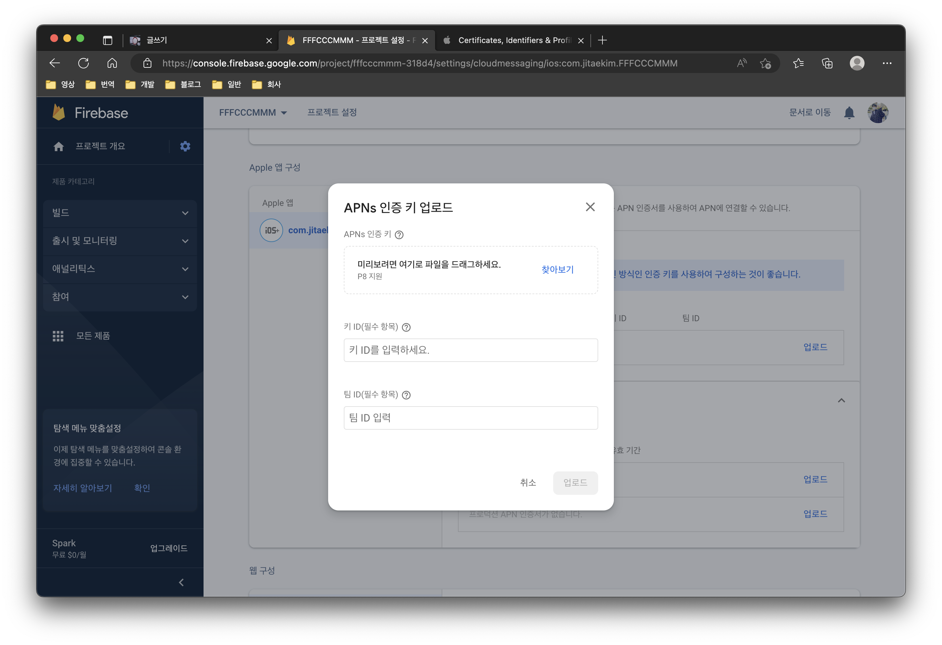Click the help icon next to APNs 인증 키
This screenshot has width=942, height=645.
pos(399,235)
